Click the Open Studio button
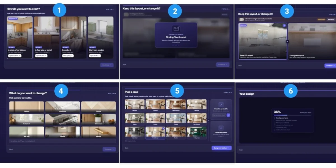The image size is (336, 168). [94, 56]
